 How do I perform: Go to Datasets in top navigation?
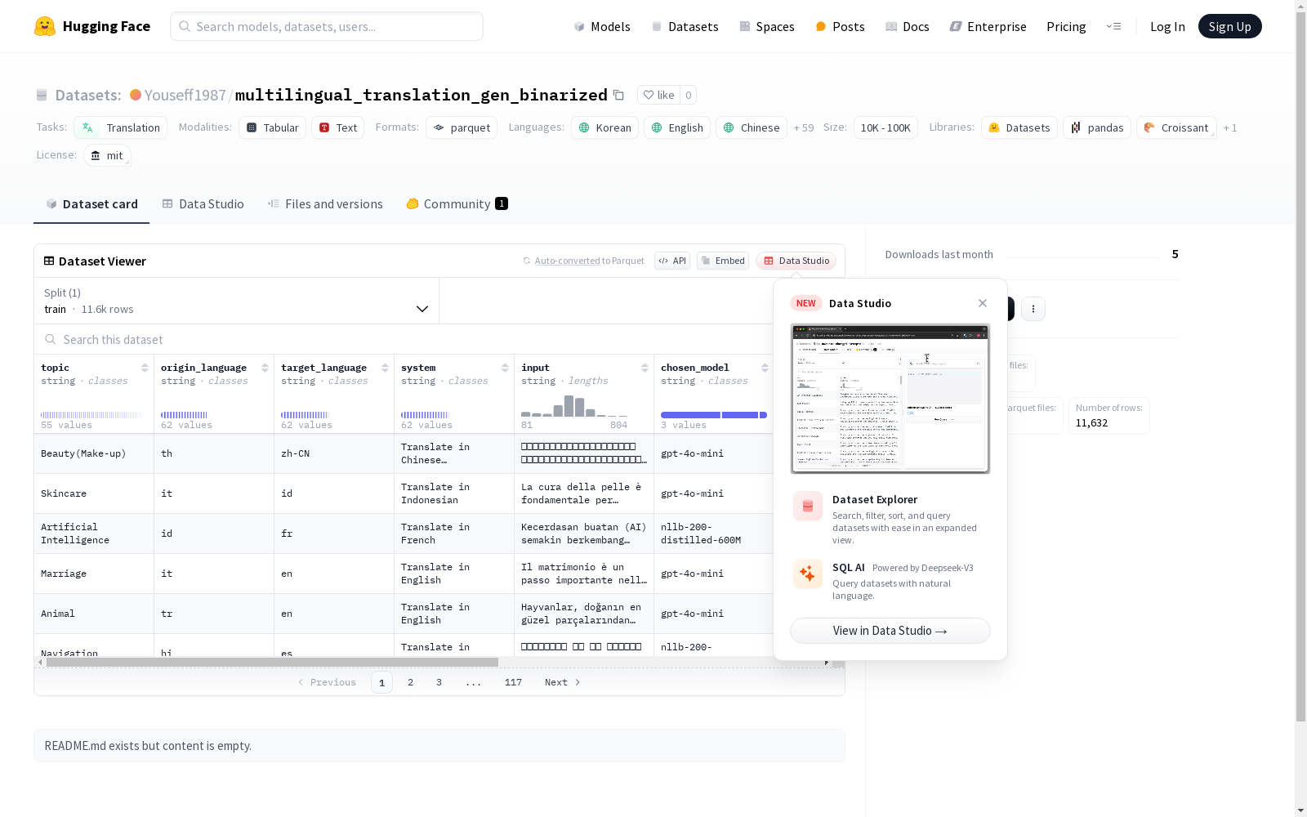(x=685, y=26)
